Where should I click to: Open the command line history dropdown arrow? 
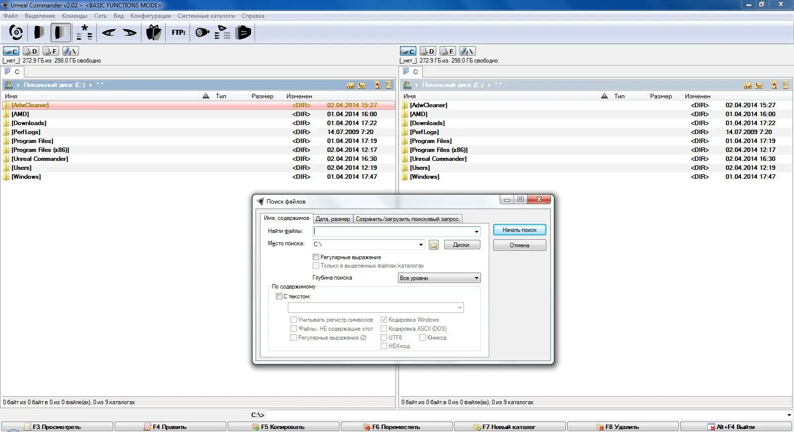(789, 415)
